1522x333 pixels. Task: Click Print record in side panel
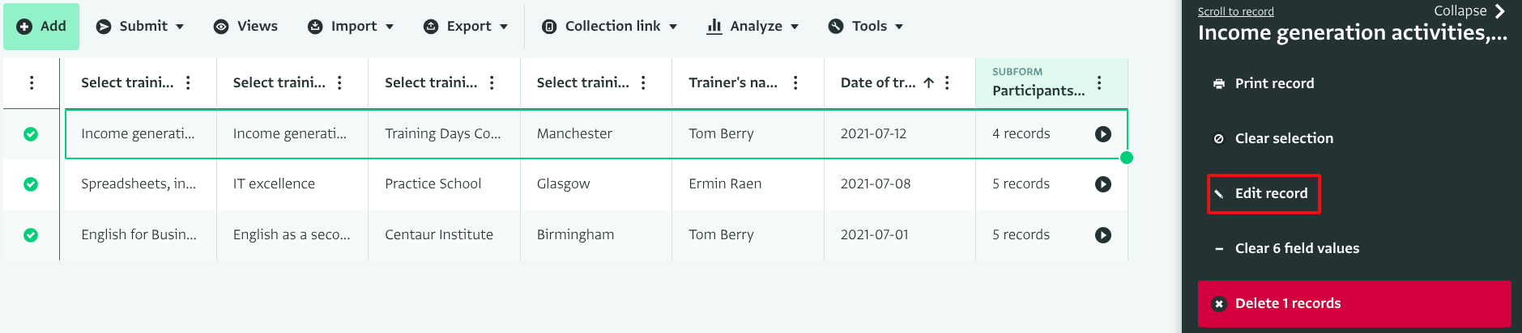pyautogui.click(x=1273, y=83)
